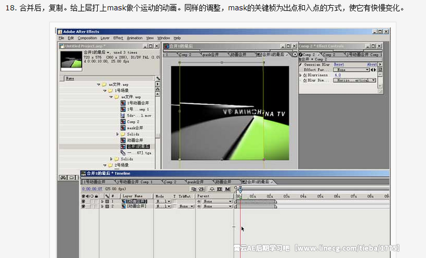Open the Effect menu
The image size is (426, 258).
click(x=118, y=38)
